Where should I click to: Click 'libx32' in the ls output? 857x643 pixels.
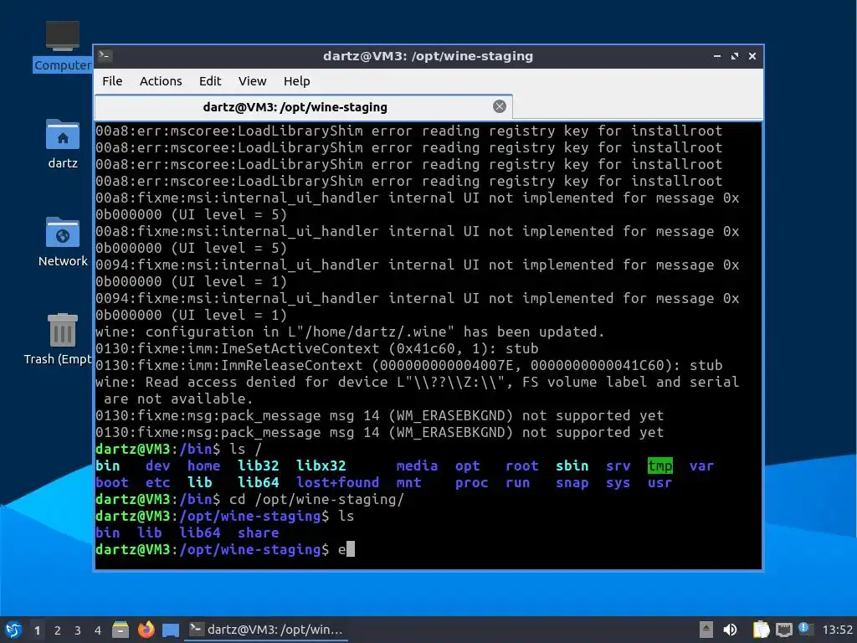321,466
